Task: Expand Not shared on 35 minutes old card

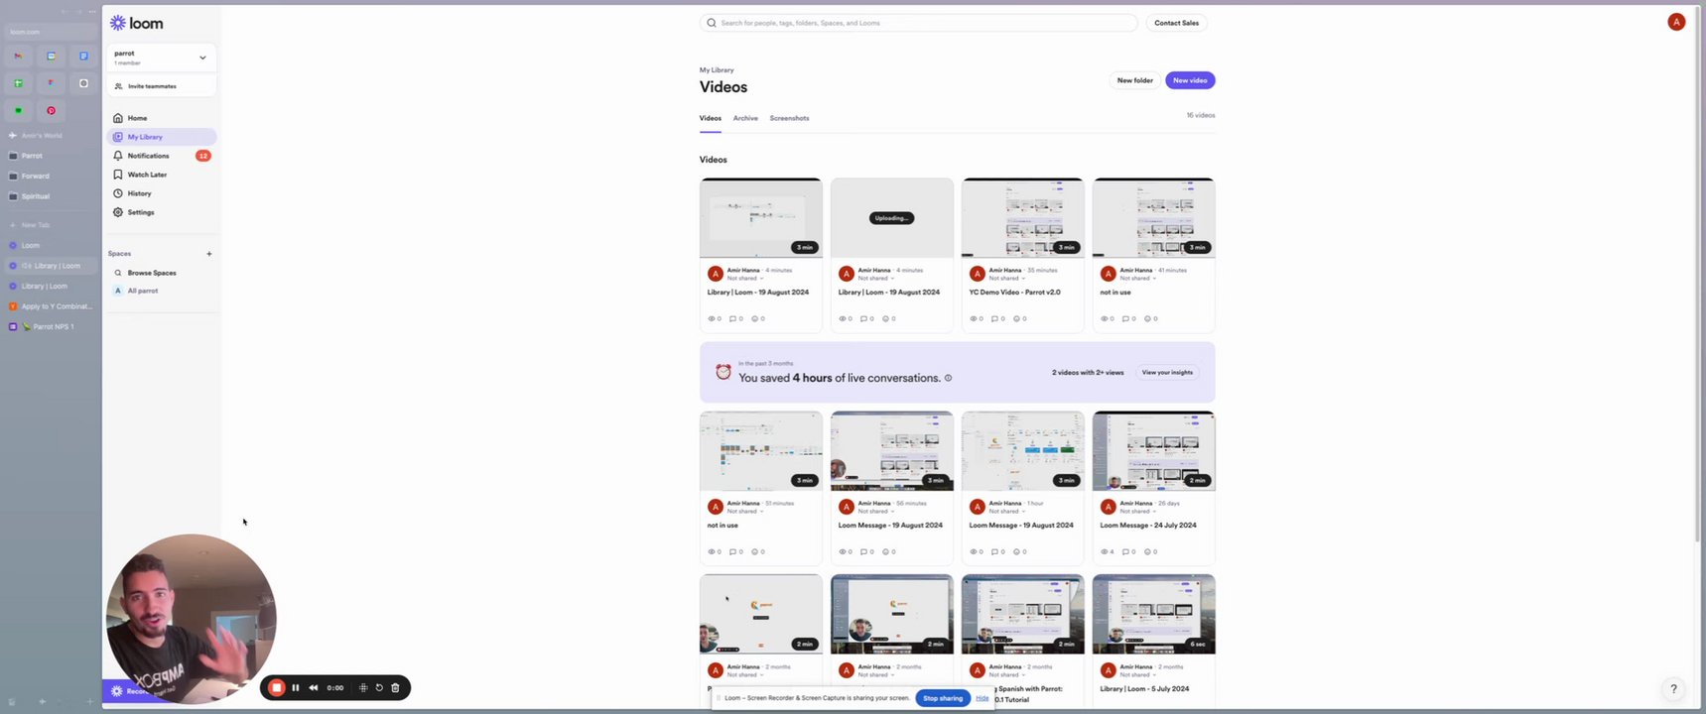Action: [x=1007, y=279]
